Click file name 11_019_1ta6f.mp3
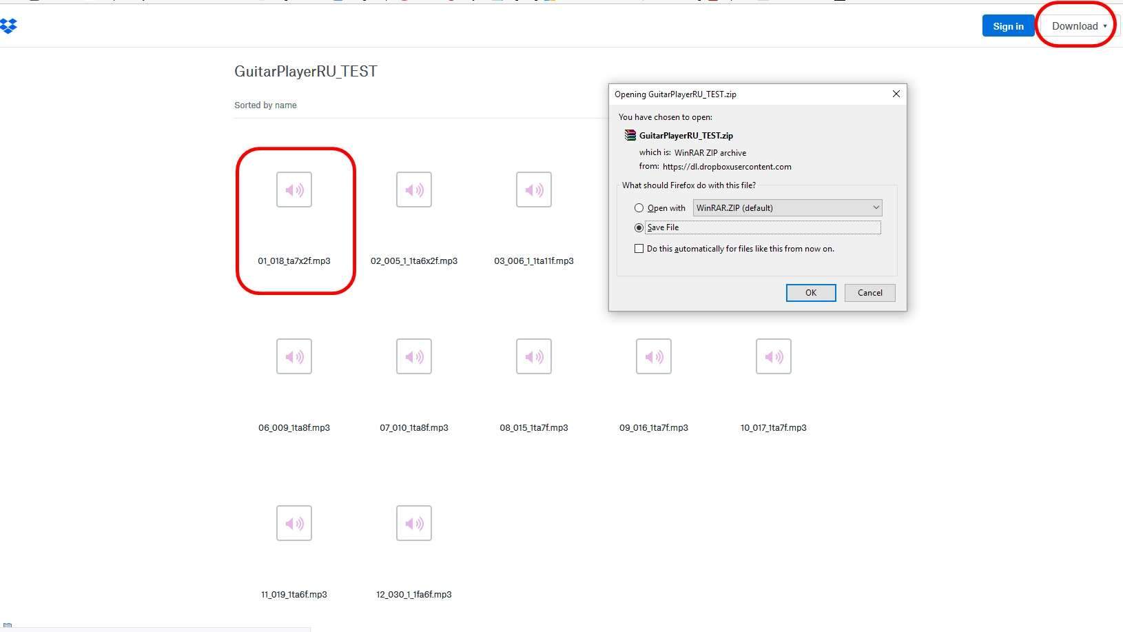This screenshot has height=632, width=1123. 294,595
